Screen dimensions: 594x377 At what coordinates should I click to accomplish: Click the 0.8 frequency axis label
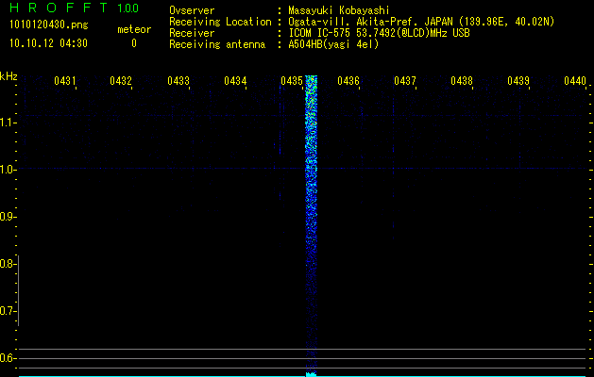8,264
